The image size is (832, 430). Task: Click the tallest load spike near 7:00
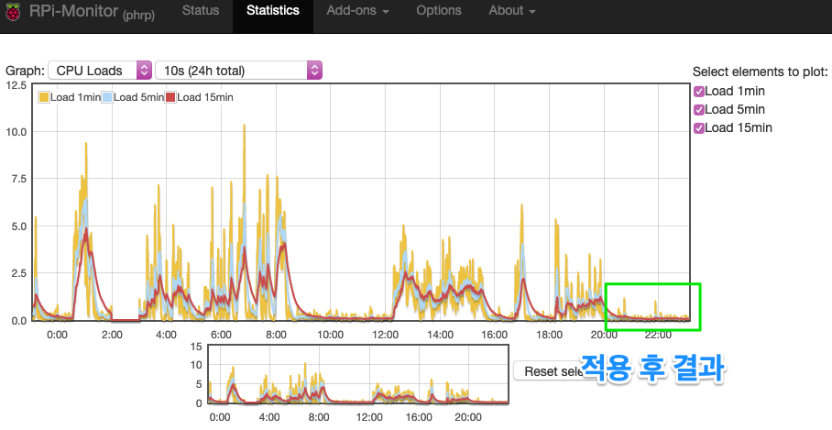pyautogui.click(x=244, y=128)
